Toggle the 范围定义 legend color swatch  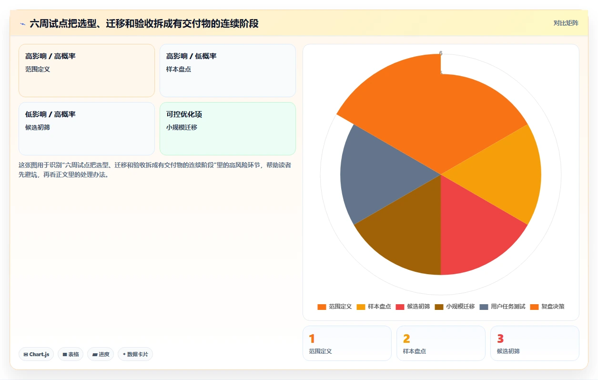click(322, 307)
